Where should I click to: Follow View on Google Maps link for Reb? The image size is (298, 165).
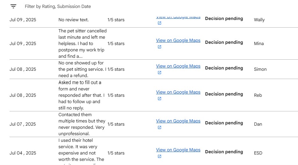click(178, 92)
